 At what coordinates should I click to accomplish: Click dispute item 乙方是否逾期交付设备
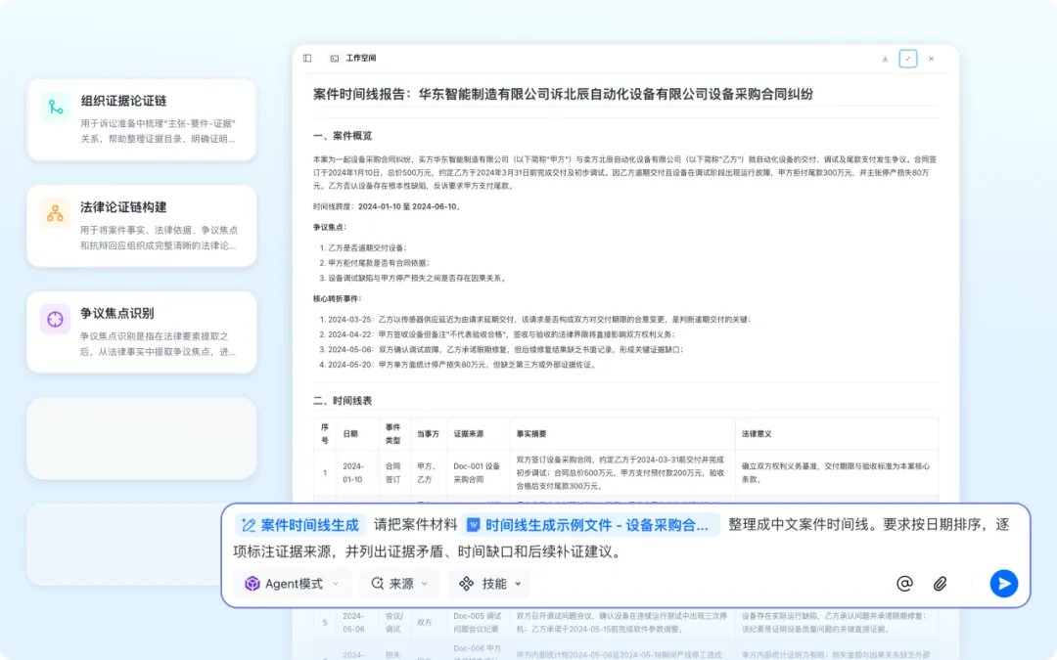[363, 247]
